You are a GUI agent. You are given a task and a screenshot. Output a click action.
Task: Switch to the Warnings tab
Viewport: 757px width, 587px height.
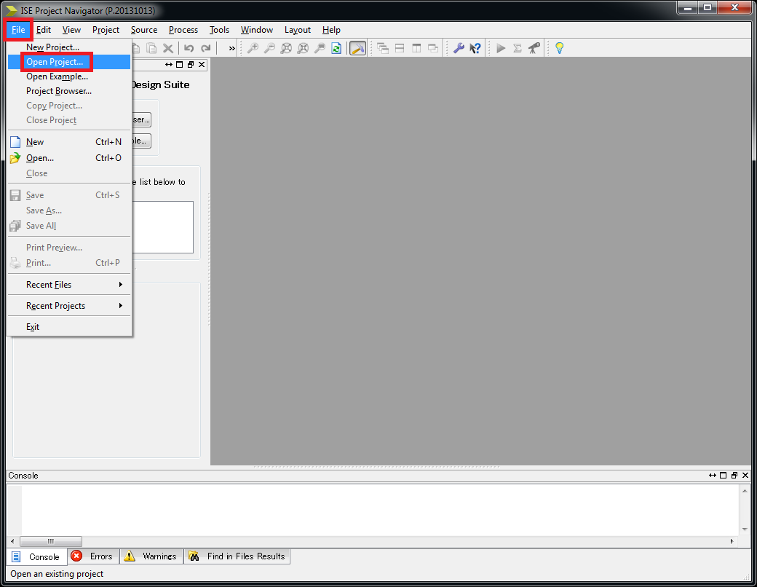[151, 556]
